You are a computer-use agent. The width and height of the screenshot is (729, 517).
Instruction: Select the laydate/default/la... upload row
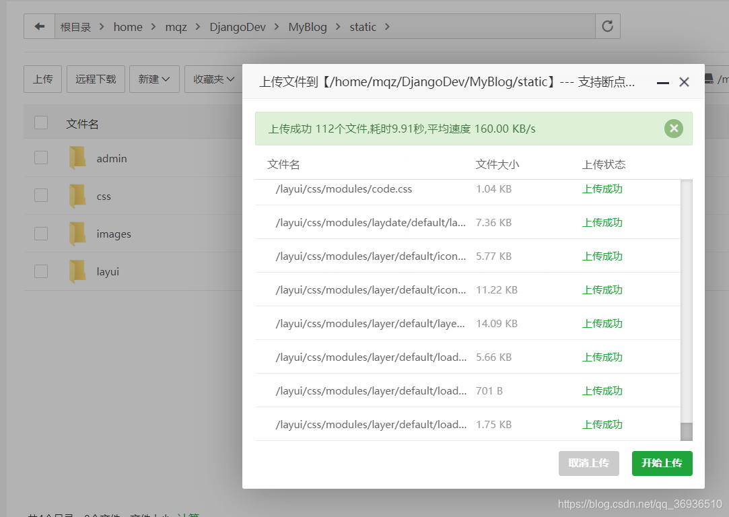pos(468,222)
